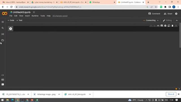Open Excel from the taskbar
Image resolution: width=181 pixels, height=102 pixels.
coord(37,100)
